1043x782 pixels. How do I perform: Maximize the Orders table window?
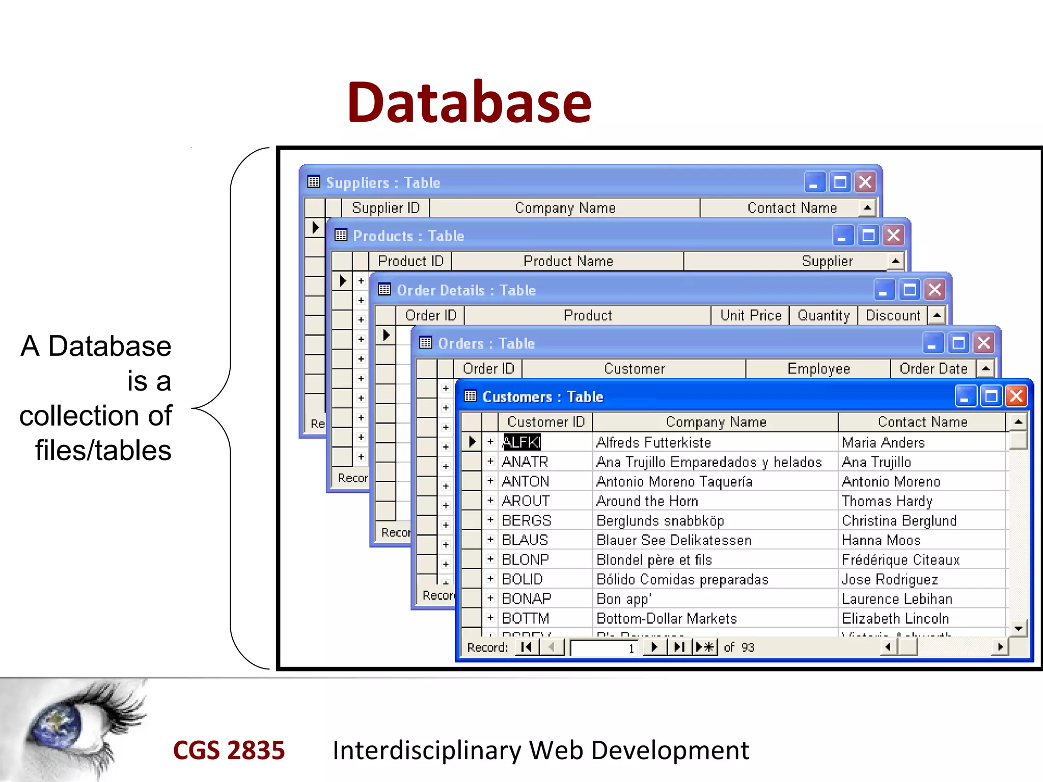click(958, 343)
